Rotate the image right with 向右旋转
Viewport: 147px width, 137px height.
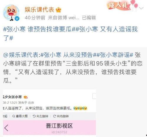[61, 116]
